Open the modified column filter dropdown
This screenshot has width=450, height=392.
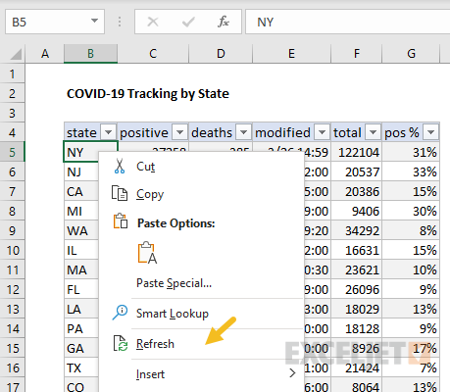click(x=322, y=132)
